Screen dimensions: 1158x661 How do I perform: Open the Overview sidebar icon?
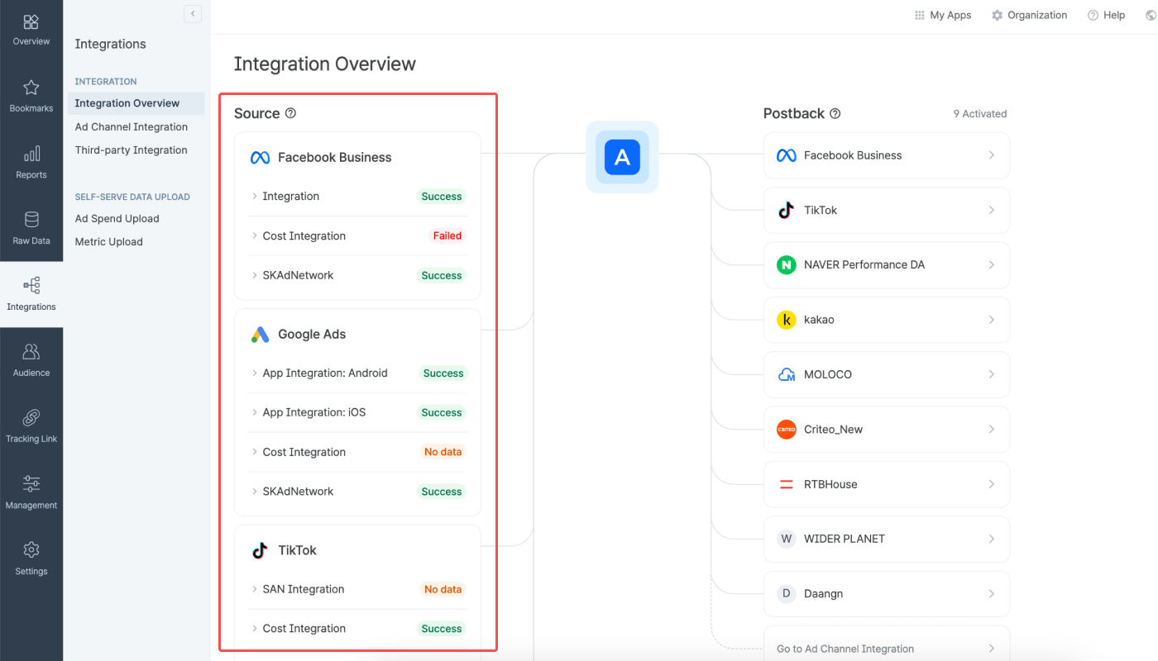coord(31,25)
